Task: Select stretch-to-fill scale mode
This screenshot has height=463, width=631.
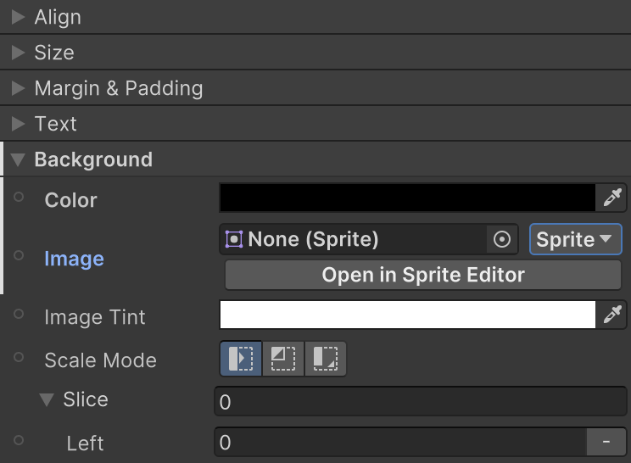Action: (241, 359)
